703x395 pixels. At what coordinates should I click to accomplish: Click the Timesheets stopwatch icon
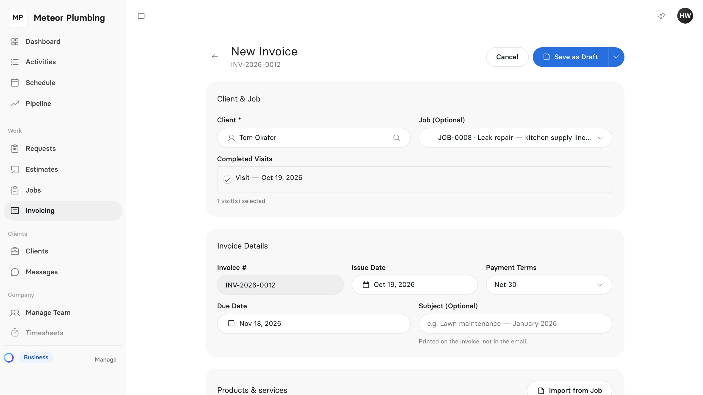(15, 333)
